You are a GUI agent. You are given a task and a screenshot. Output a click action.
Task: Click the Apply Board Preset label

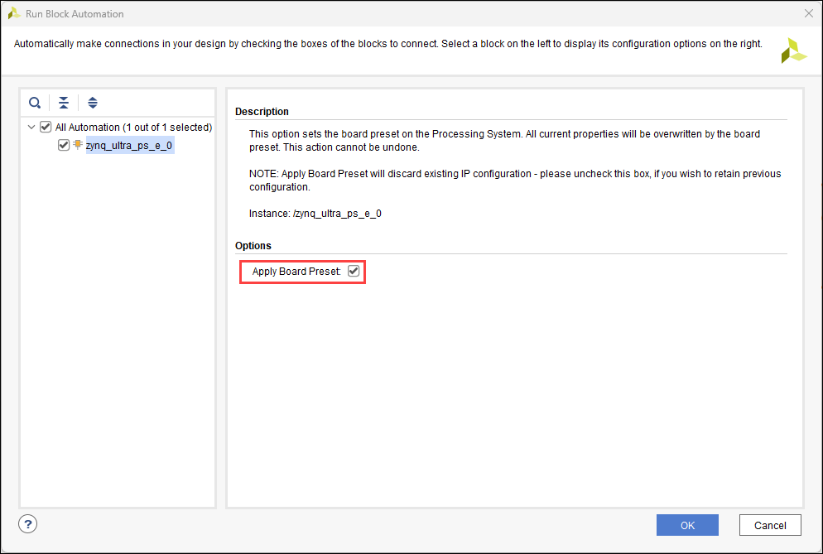296,272
